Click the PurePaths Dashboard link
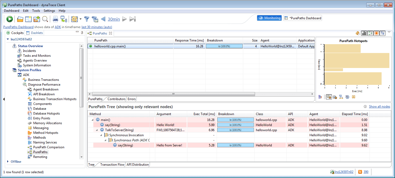Viewport: 395px width, 178px height. click(19, 27)
